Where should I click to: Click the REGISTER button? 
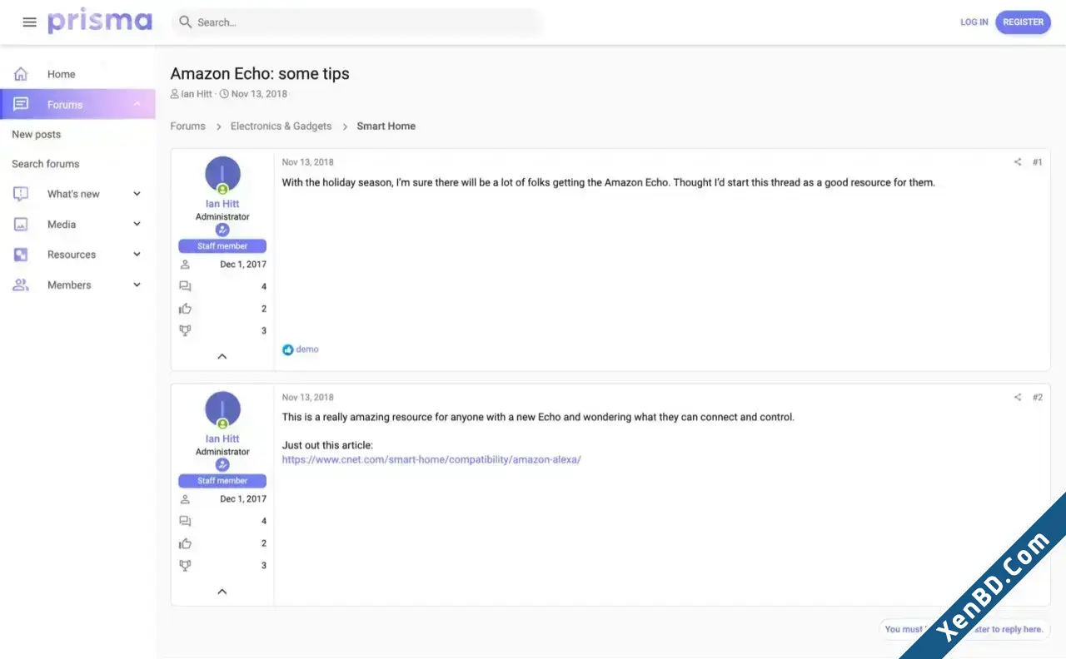coord(1023,22)
